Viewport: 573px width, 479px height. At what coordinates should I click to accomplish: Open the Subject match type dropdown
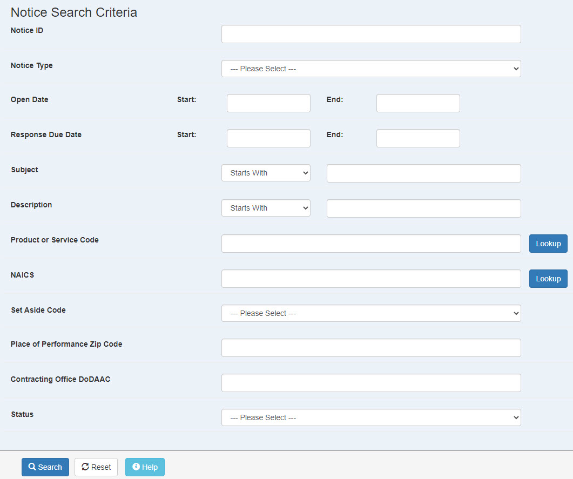pos(266,173)
